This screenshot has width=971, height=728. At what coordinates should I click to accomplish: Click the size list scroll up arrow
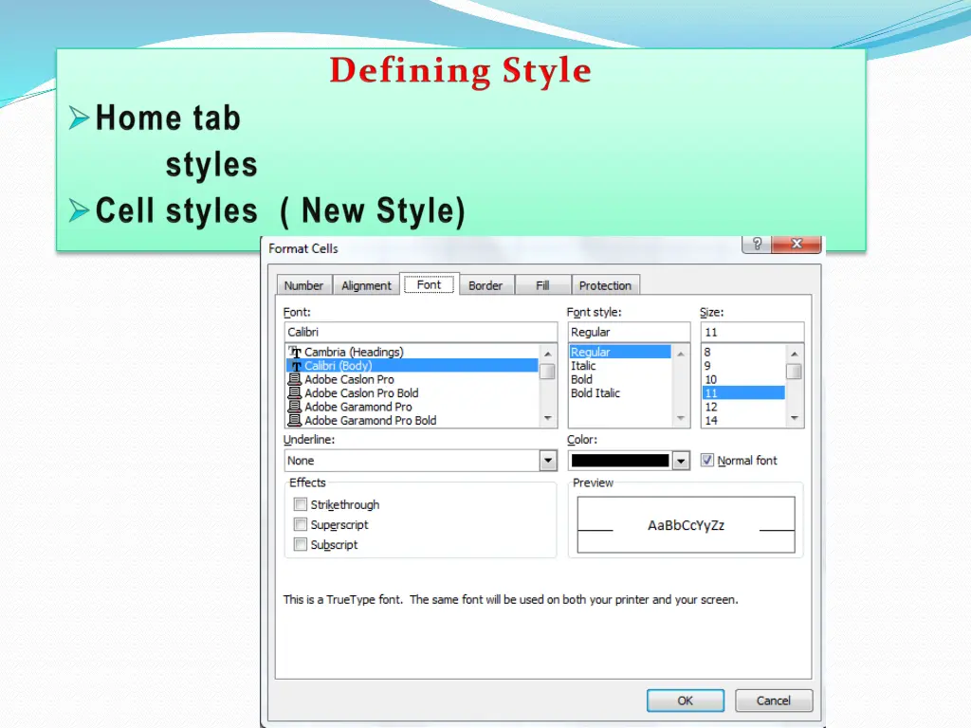795,352
